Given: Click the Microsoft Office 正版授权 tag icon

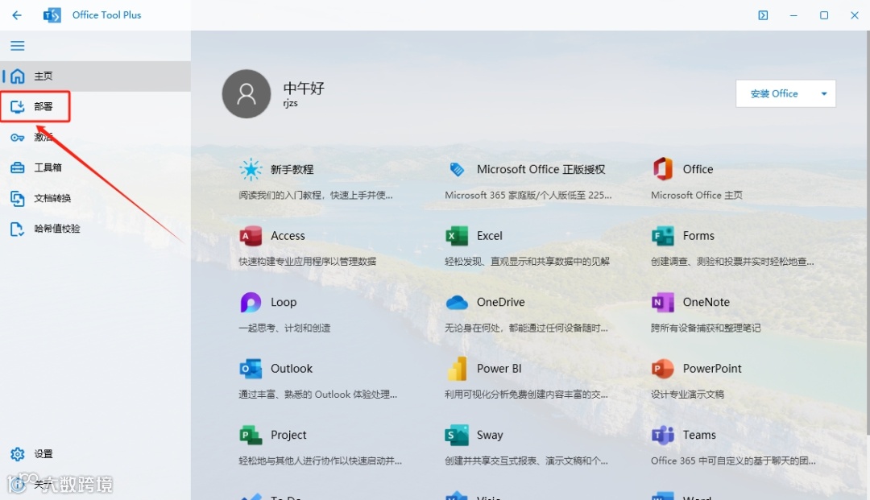Looking at the screenshot, I should point(457,169).
